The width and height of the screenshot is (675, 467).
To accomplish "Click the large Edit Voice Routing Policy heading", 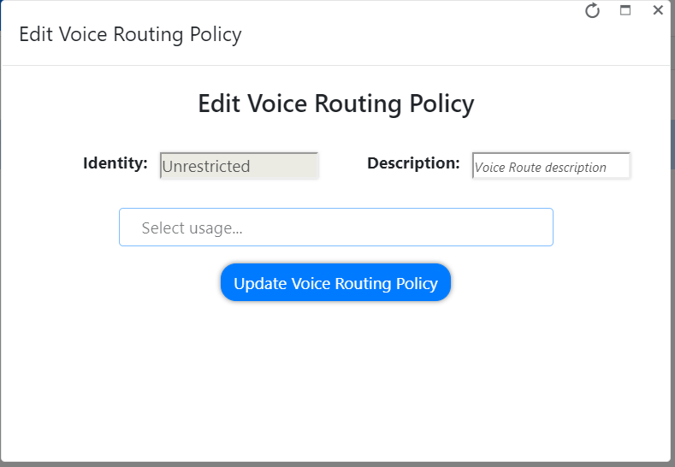I will (336, 104).
